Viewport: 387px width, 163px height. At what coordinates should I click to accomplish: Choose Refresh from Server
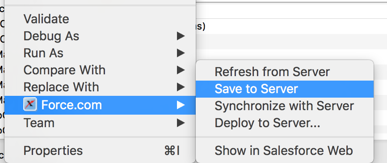pyautogui.click(x=272, y=72)
